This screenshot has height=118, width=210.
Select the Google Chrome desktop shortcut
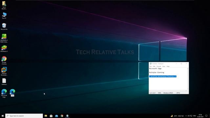point(4,60)
